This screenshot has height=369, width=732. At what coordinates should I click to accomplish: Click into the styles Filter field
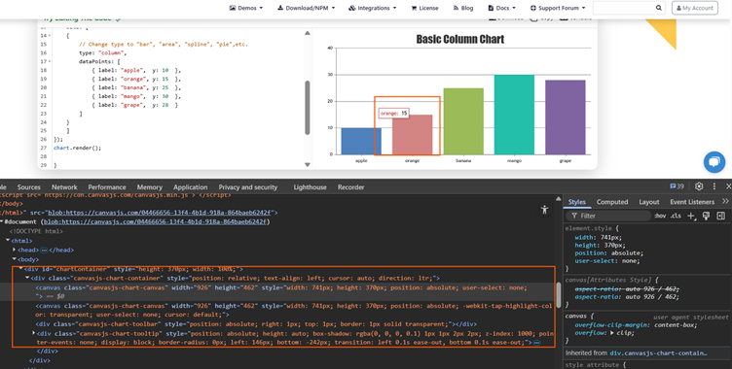[608, 216]
